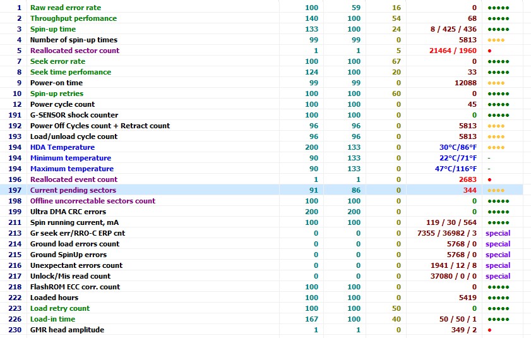Viewport: 531px width, 338px height.
Task: Select the HDA Temperature row
Action: pyautogui.click(x=261, y=147)
